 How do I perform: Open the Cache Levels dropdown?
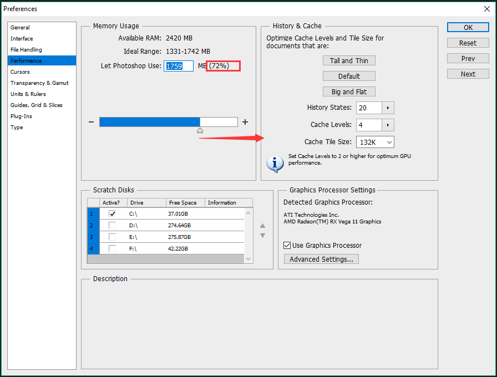pyautogui.click(x=388, y=125)
